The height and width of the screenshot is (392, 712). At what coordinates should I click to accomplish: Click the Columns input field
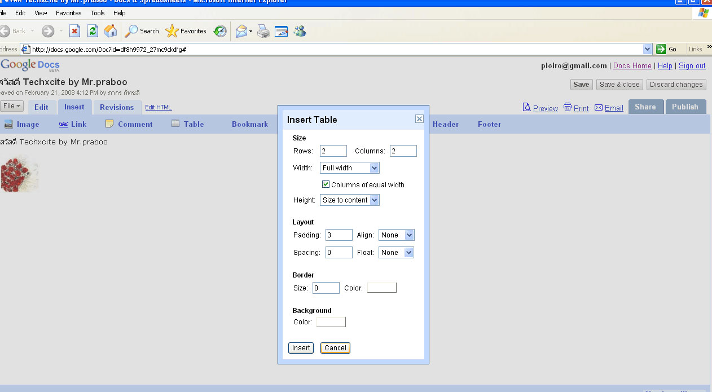click(403, 151)
